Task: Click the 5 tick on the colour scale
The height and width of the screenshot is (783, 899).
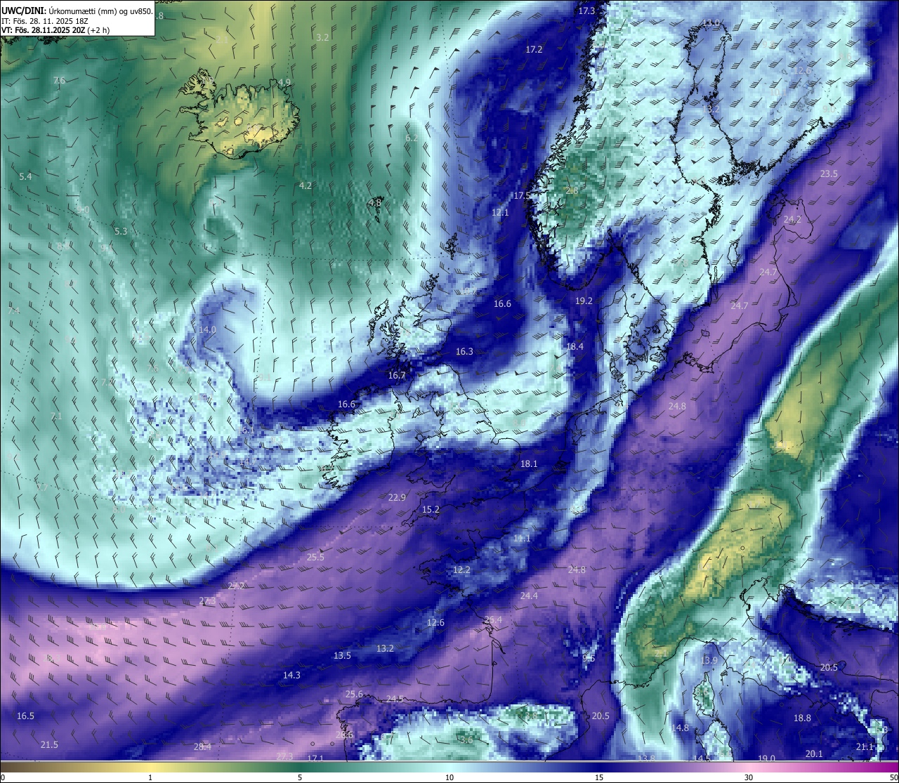Action: pyautogui.click(x=300, y=777)
